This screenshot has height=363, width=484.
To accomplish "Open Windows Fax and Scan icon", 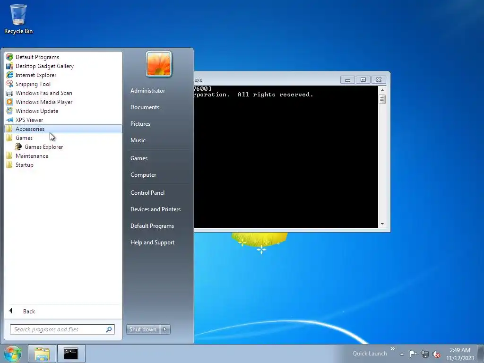I will pyautogui.click(x=9, y=93).
